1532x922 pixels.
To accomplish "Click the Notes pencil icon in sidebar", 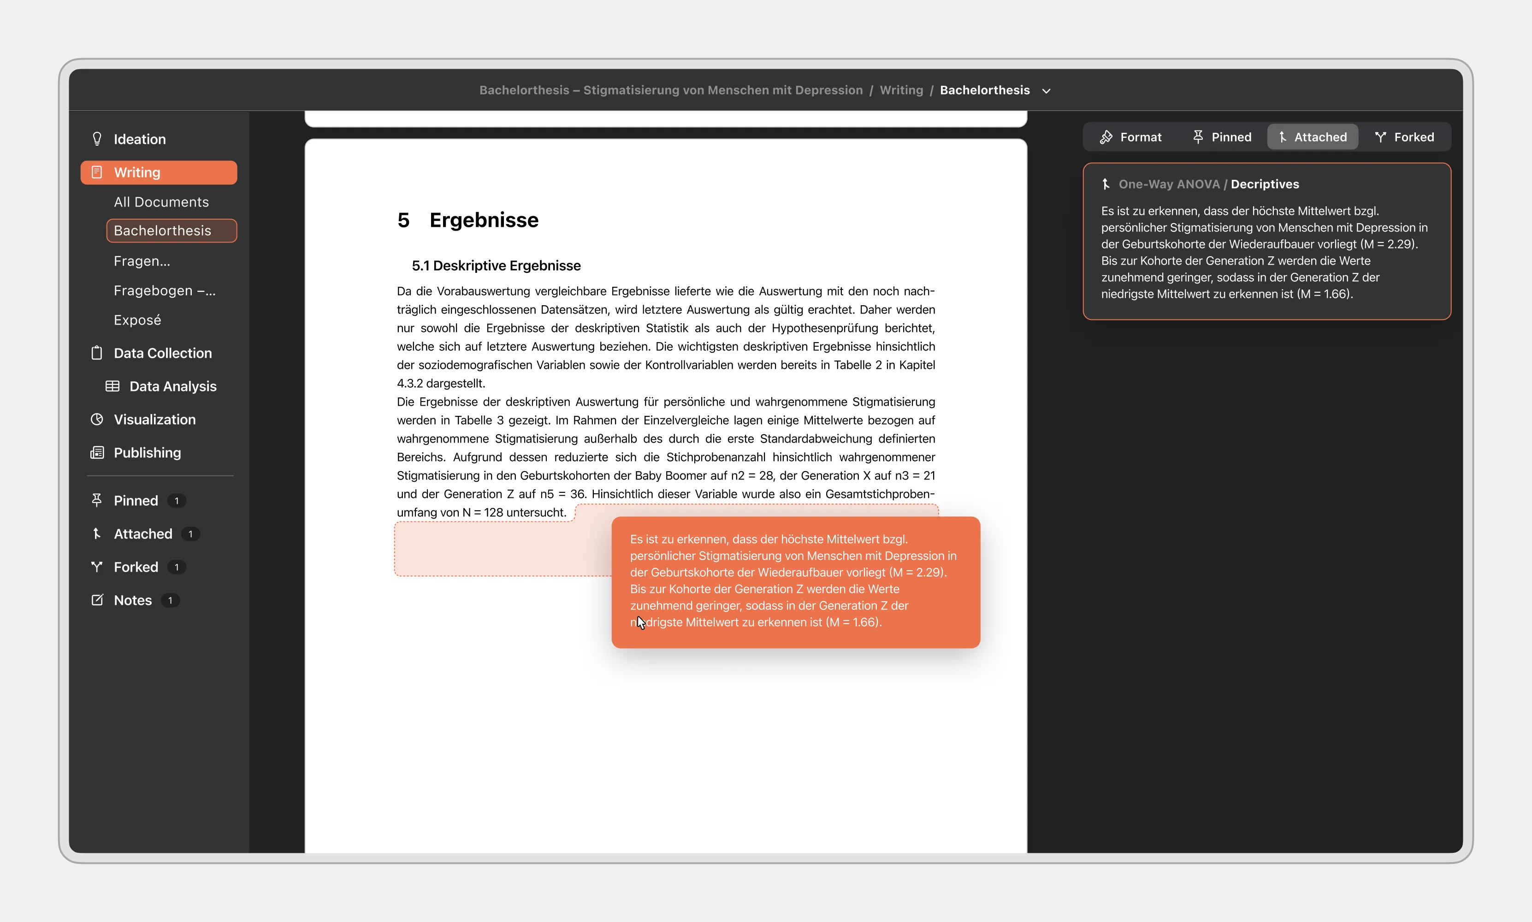I will 97,600.
